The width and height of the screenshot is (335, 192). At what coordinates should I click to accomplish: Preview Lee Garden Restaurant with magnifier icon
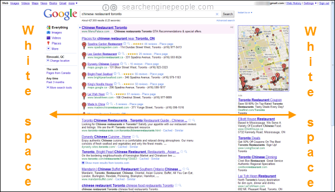(123, 54)
